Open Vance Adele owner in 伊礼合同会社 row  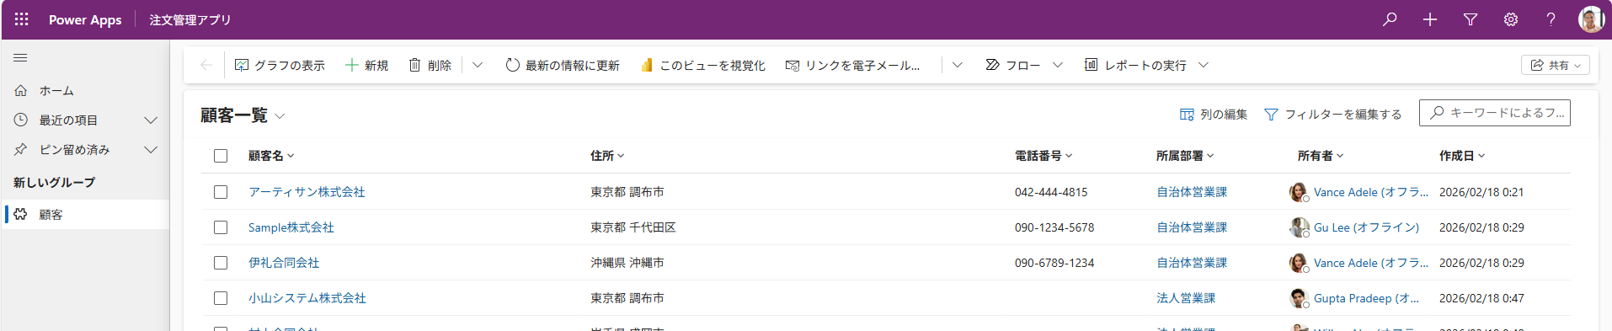[x=1371, y=263]
